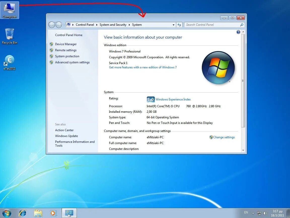290x218 pixels.
Task: Select the Recycle Bin desktop icon
Action: pos(9,36)
